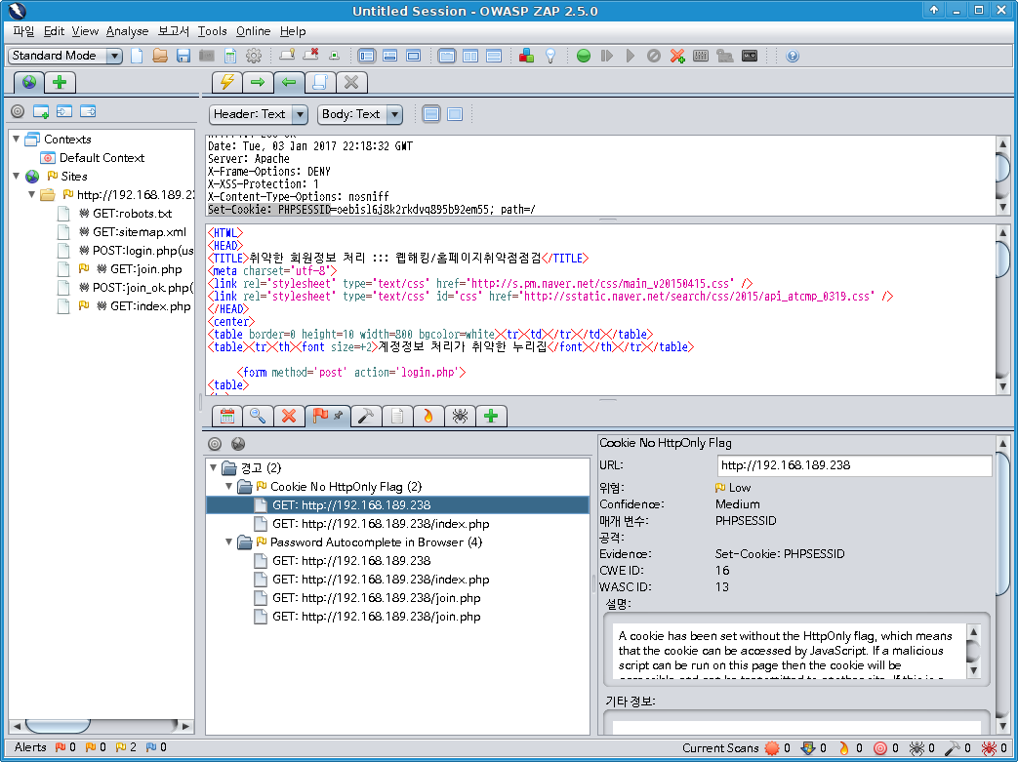Save session using the floppy disk icon

[183, 56]
